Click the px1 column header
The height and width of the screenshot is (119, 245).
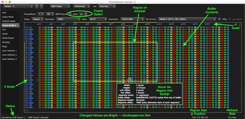tap(39, 24)
